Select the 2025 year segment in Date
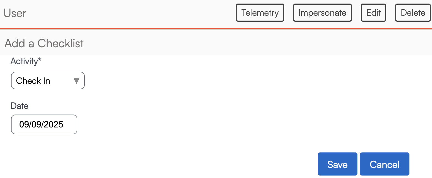 point(53,124)
